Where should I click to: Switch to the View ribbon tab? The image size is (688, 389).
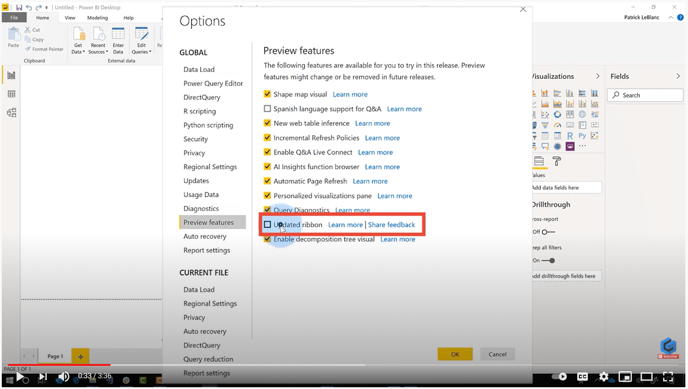click(70, 18)
